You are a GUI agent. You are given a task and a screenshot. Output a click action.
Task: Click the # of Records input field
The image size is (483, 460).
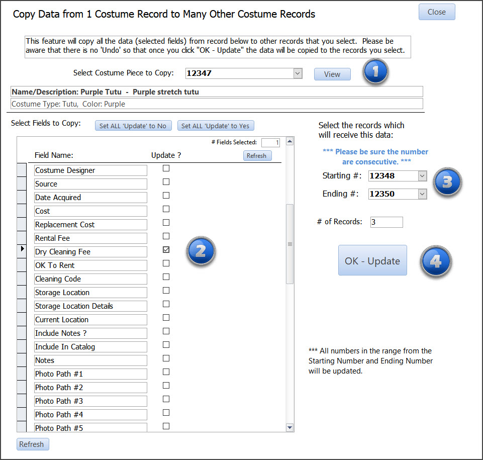(386, 222)
